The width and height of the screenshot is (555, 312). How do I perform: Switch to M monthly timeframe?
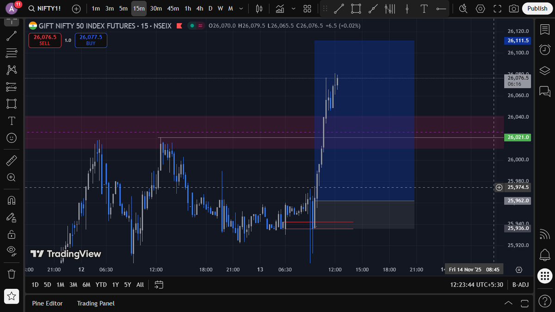230,8
